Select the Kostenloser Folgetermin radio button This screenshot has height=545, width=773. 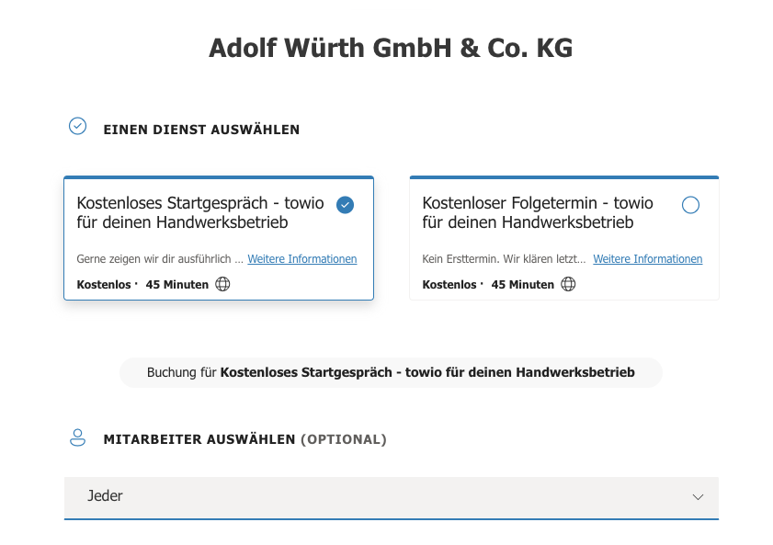coord(690,205)
